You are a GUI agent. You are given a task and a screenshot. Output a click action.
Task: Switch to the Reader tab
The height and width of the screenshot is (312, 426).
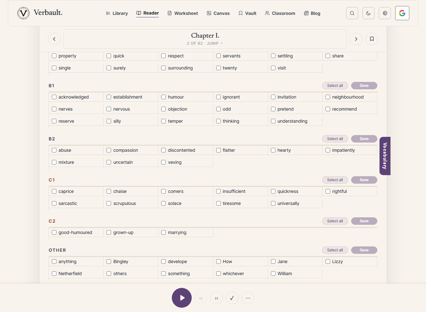[147, 13]
